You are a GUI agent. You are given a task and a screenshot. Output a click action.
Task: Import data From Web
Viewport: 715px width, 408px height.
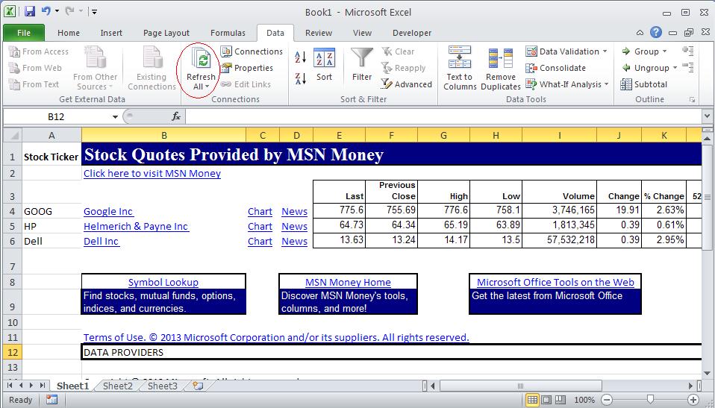tap(36, 68)
